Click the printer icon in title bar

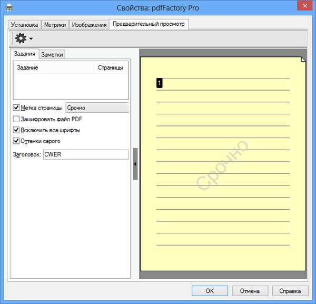click(x=9, y=8)
